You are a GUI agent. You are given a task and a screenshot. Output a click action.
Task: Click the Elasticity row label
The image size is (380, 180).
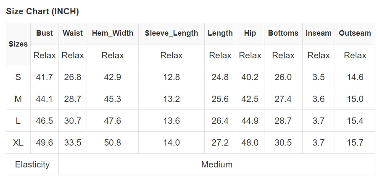[32, 164]
